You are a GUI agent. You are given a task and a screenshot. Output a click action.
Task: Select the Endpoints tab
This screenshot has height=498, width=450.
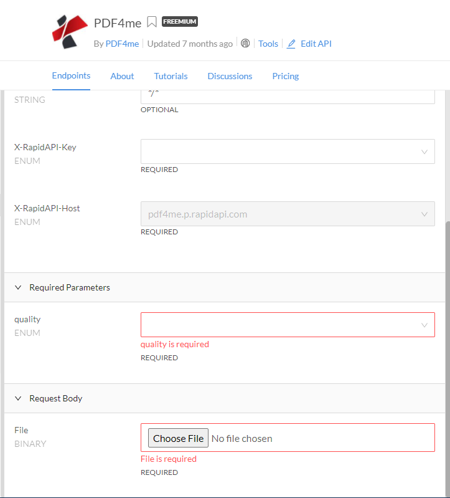(71, 75)
